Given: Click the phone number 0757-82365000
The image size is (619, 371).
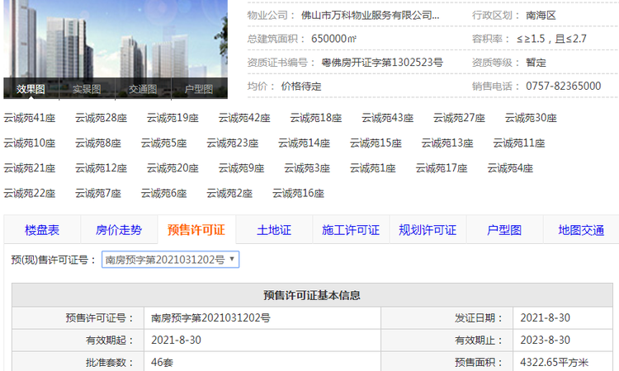Looking at the screenshot, I should pos(564,86).
